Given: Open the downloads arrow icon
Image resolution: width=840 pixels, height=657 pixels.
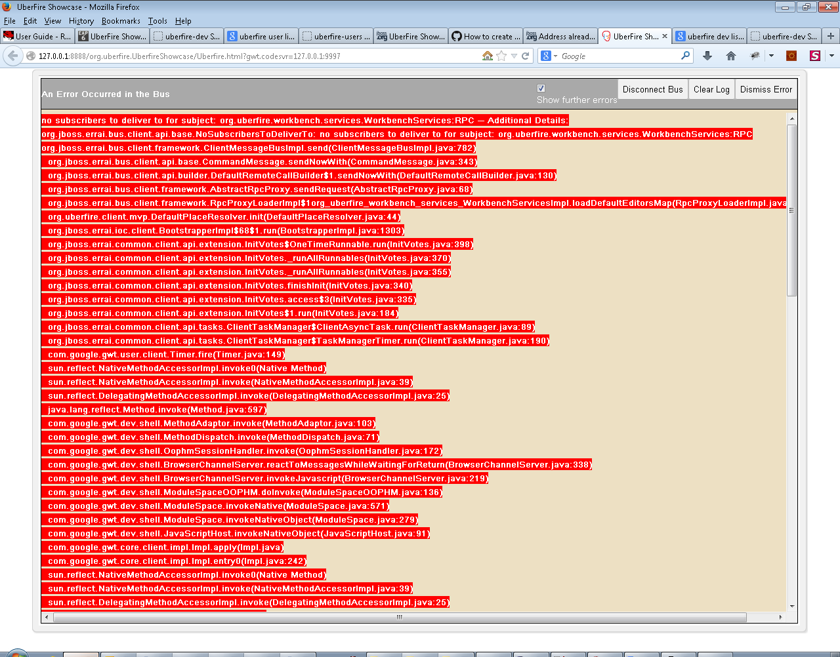Looking at the screenshot, I should tap(707, 56).
